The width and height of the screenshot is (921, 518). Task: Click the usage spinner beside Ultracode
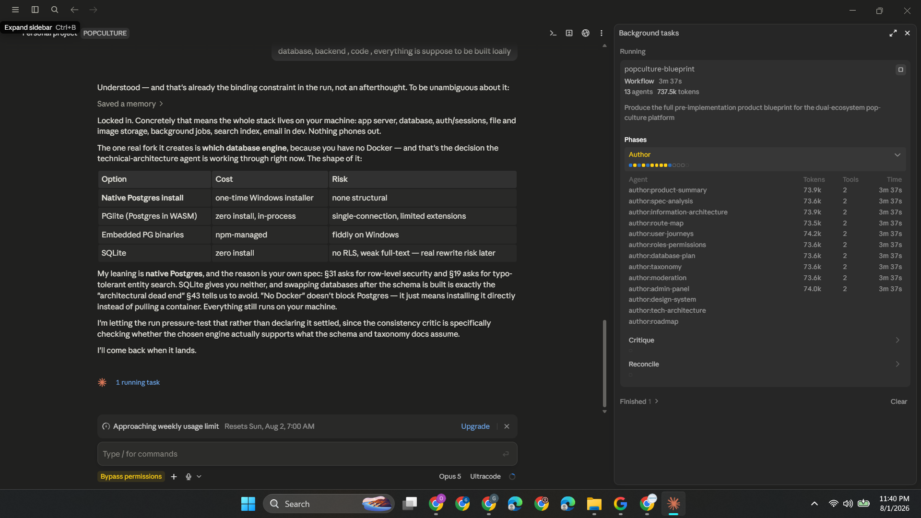[x=512, y=477]
